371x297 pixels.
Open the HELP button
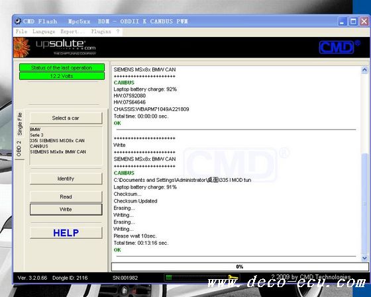tap(66, 233)
